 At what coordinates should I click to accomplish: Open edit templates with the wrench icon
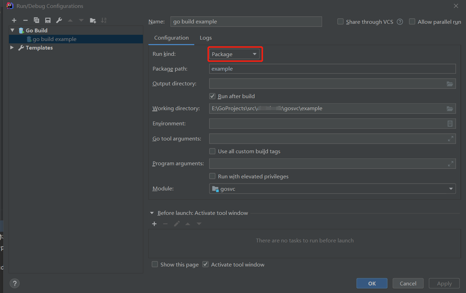click(59, 20)
